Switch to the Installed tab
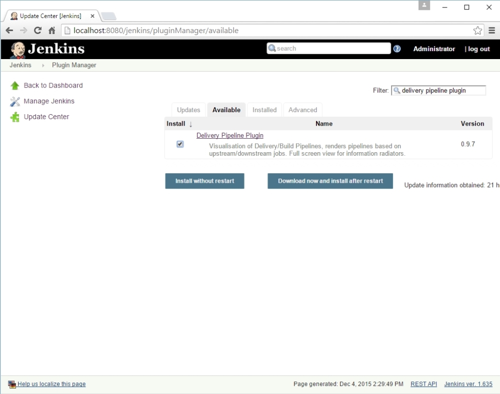 (x=264, y=110)
